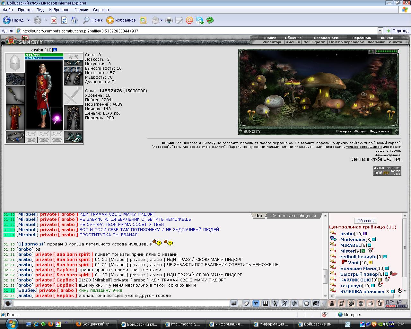Open the Избранное menu in menu bar
The width and height of the screenshot is (411, 329).
[59, 10]
